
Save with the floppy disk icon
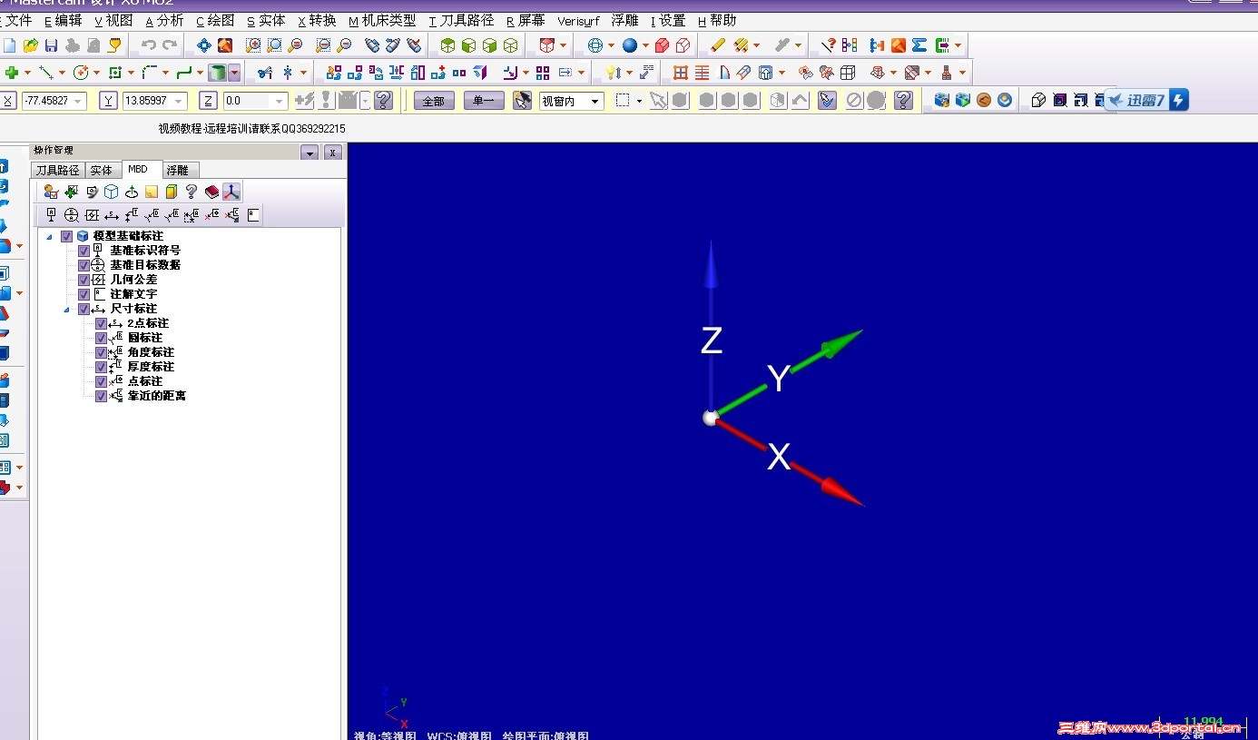(52, 44)
